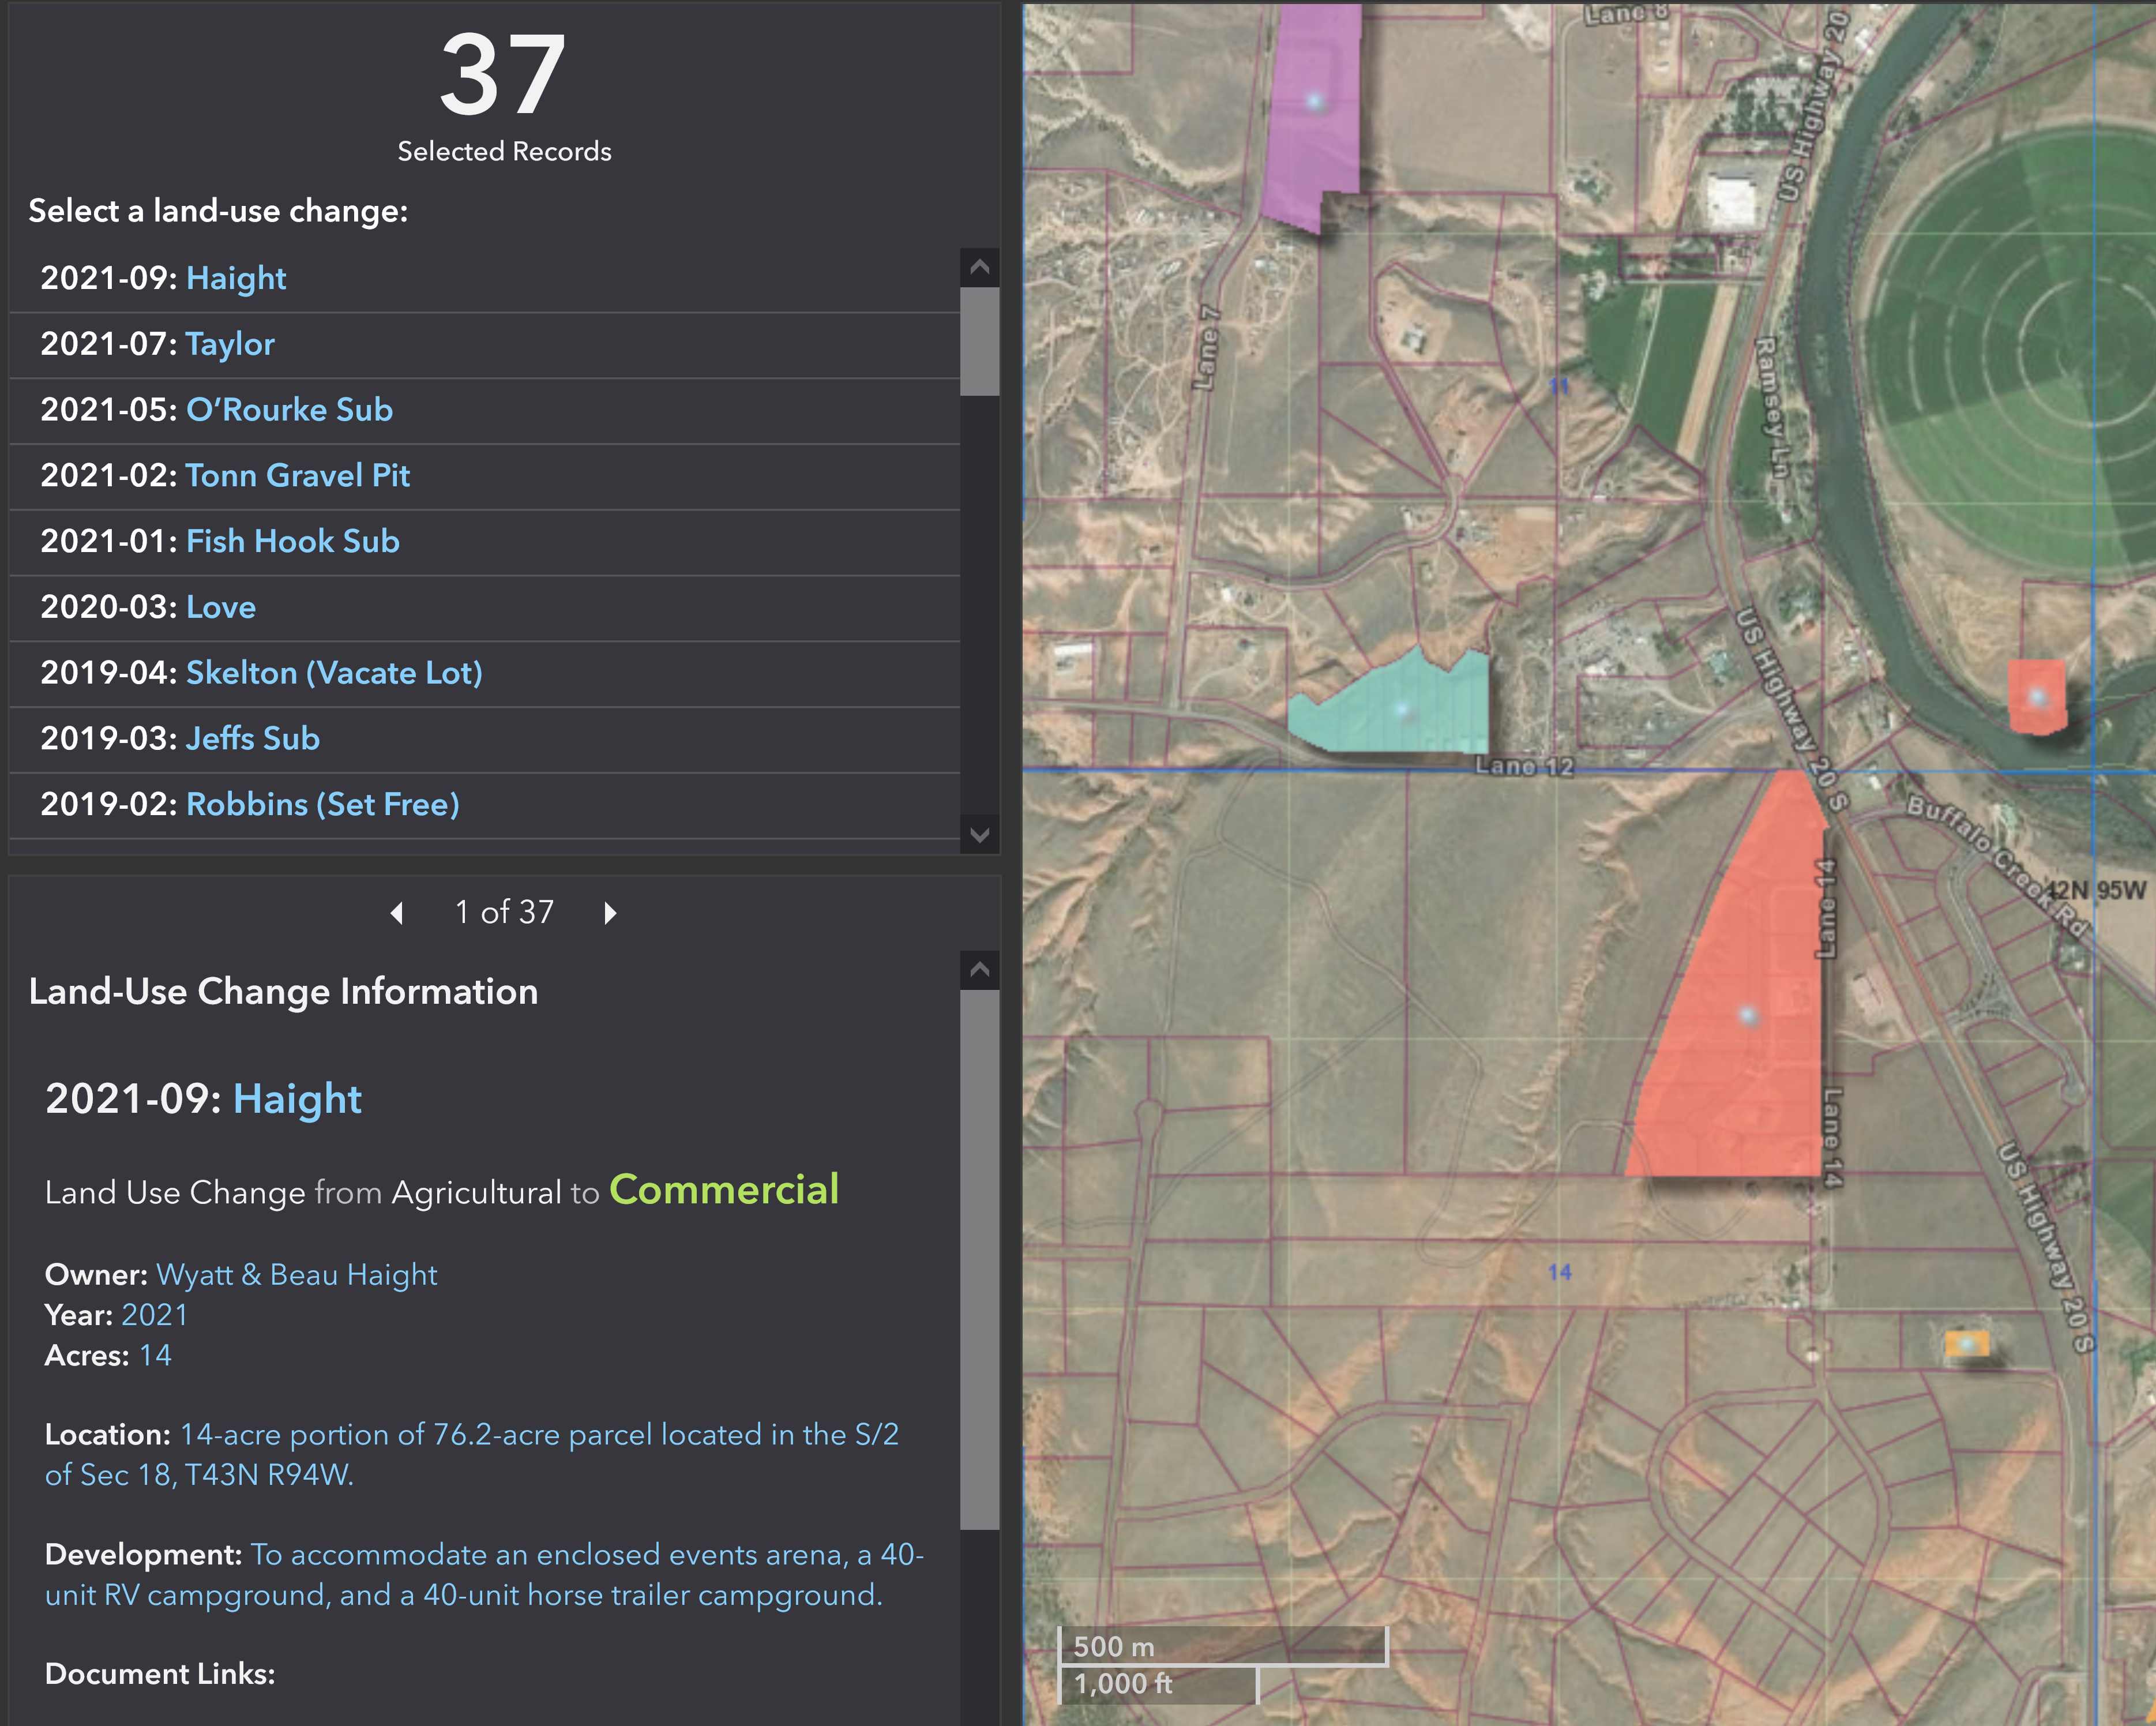Select 2021-01 Fish Hook Sub entry
The width and height of the screenshot is (2156, 1726).
292,541
